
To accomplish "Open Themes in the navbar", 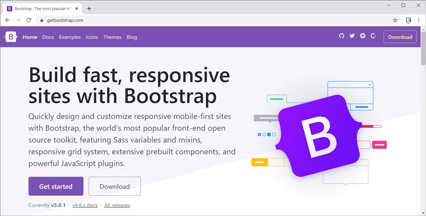I will 112,37.
